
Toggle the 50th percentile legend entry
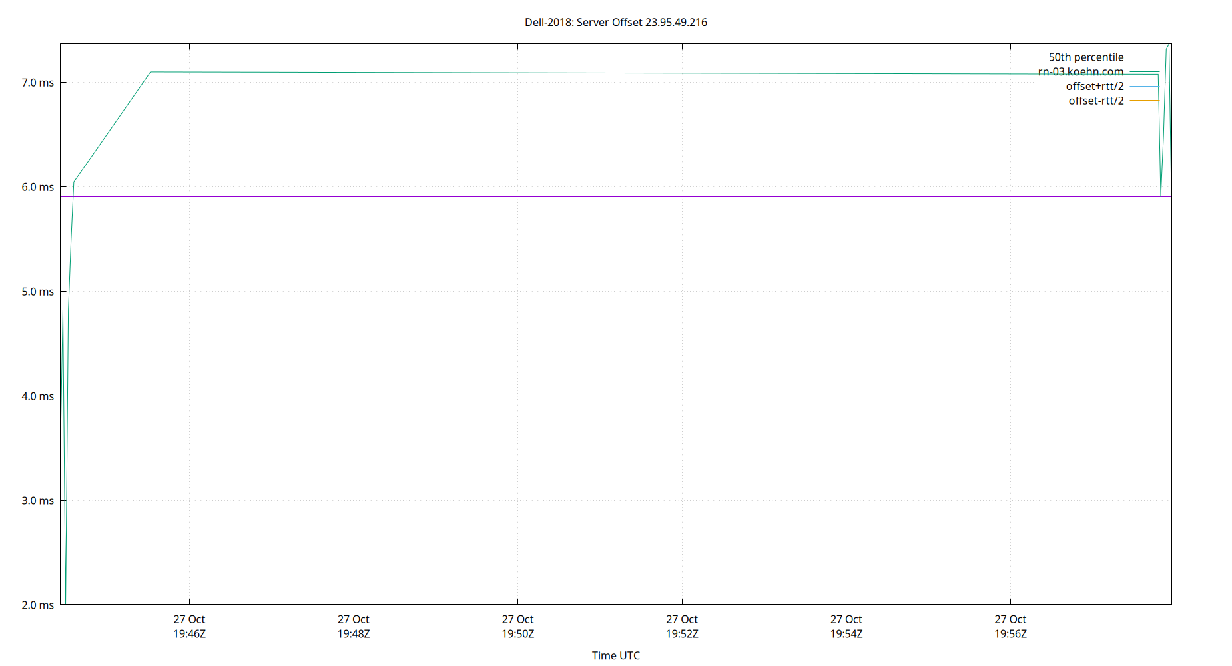coord(1085,57)
